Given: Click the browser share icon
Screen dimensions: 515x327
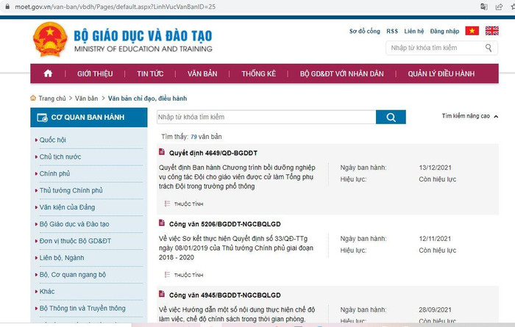Looking at the screenshot, I should (x=499, y=7).
